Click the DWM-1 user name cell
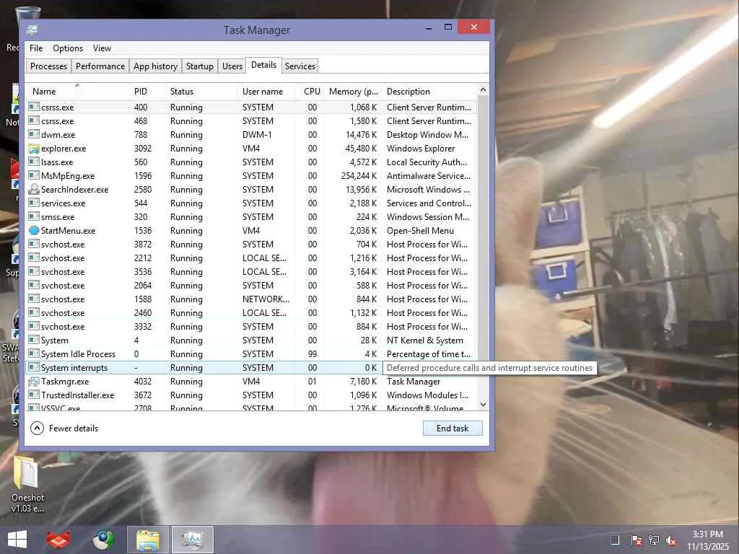739x554 pixels. click(257, 134)
